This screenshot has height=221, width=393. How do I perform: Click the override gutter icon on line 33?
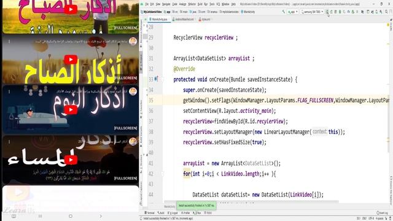[156, 79]
